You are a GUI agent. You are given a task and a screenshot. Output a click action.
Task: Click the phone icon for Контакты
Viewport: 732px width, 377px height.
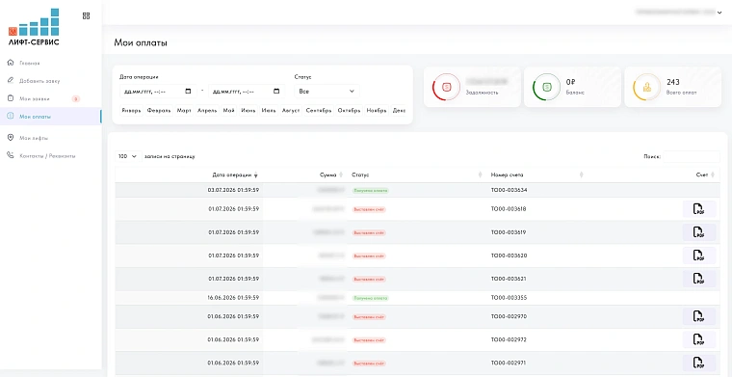11,155
